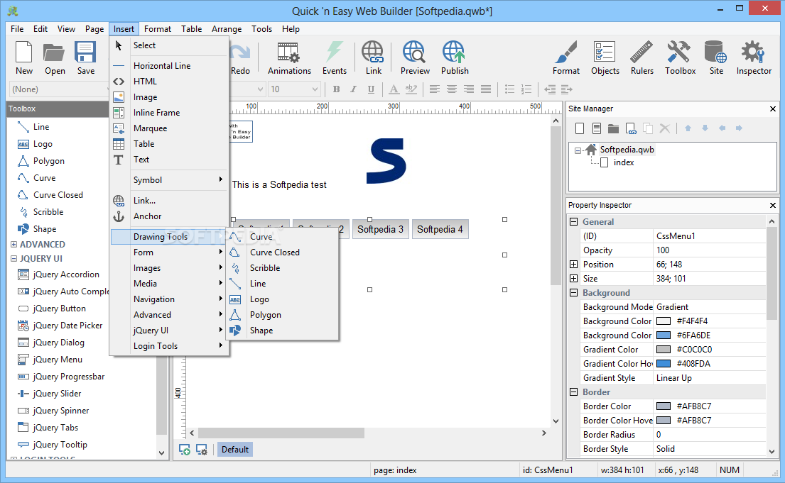
Task: Expand the Position property row
Action: point(574,265)
